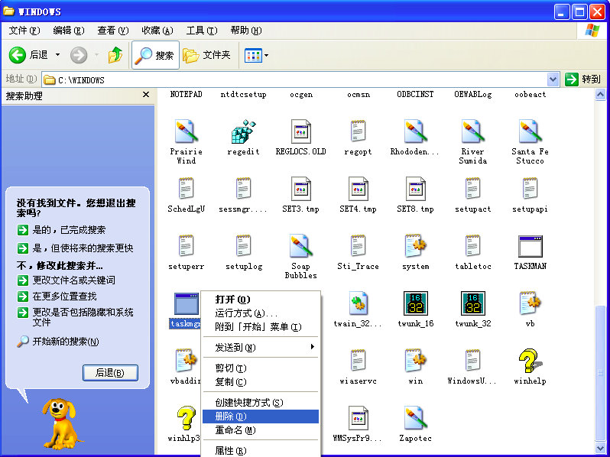The image size is (610, 457).
Task: Choose 创建快捷方式(S) in context menu
Action: coord(260,402)
